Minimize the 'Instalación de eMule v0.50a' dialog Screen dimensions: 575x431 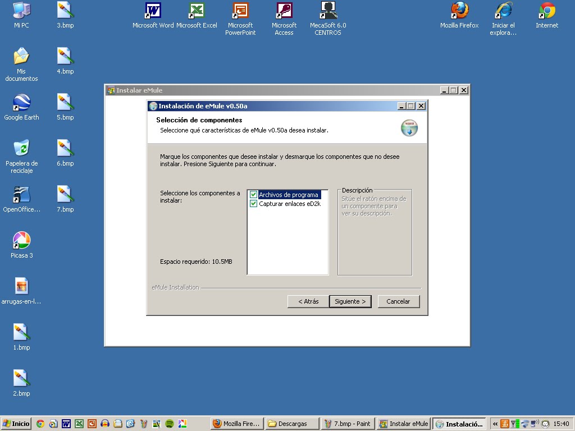[401, 106]
